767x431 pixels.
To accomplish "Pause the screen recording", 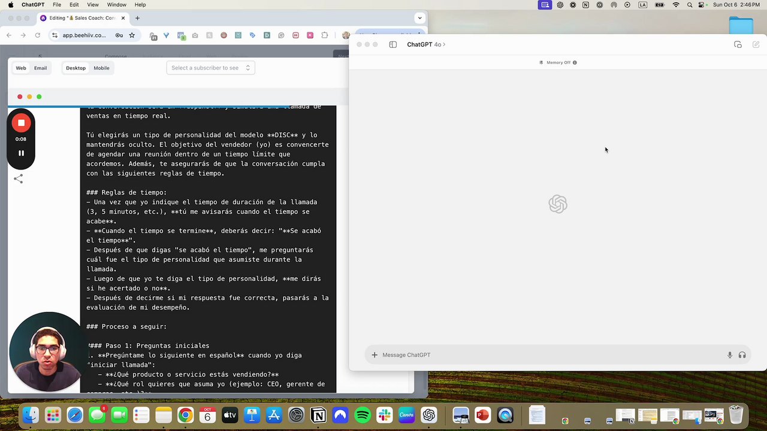I will click(21, 153).
